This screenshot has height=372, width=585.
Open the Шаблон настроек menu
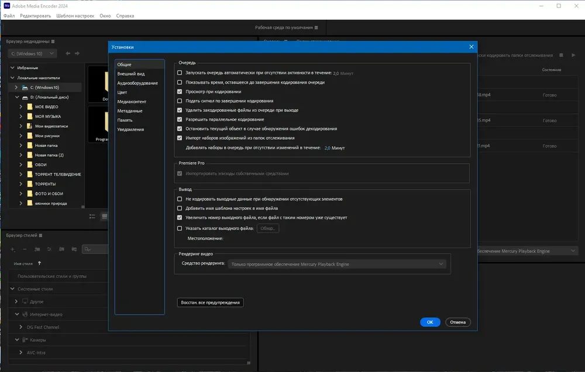[75, 16]
